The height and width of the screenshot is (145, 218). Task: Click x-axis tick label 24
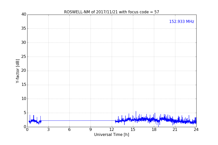pos(196,130)
